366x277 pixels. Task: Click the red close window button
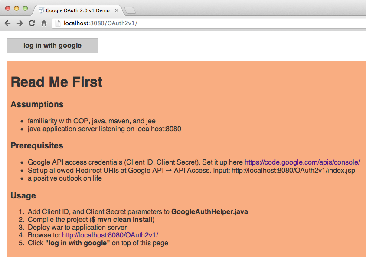coord(8,8)
